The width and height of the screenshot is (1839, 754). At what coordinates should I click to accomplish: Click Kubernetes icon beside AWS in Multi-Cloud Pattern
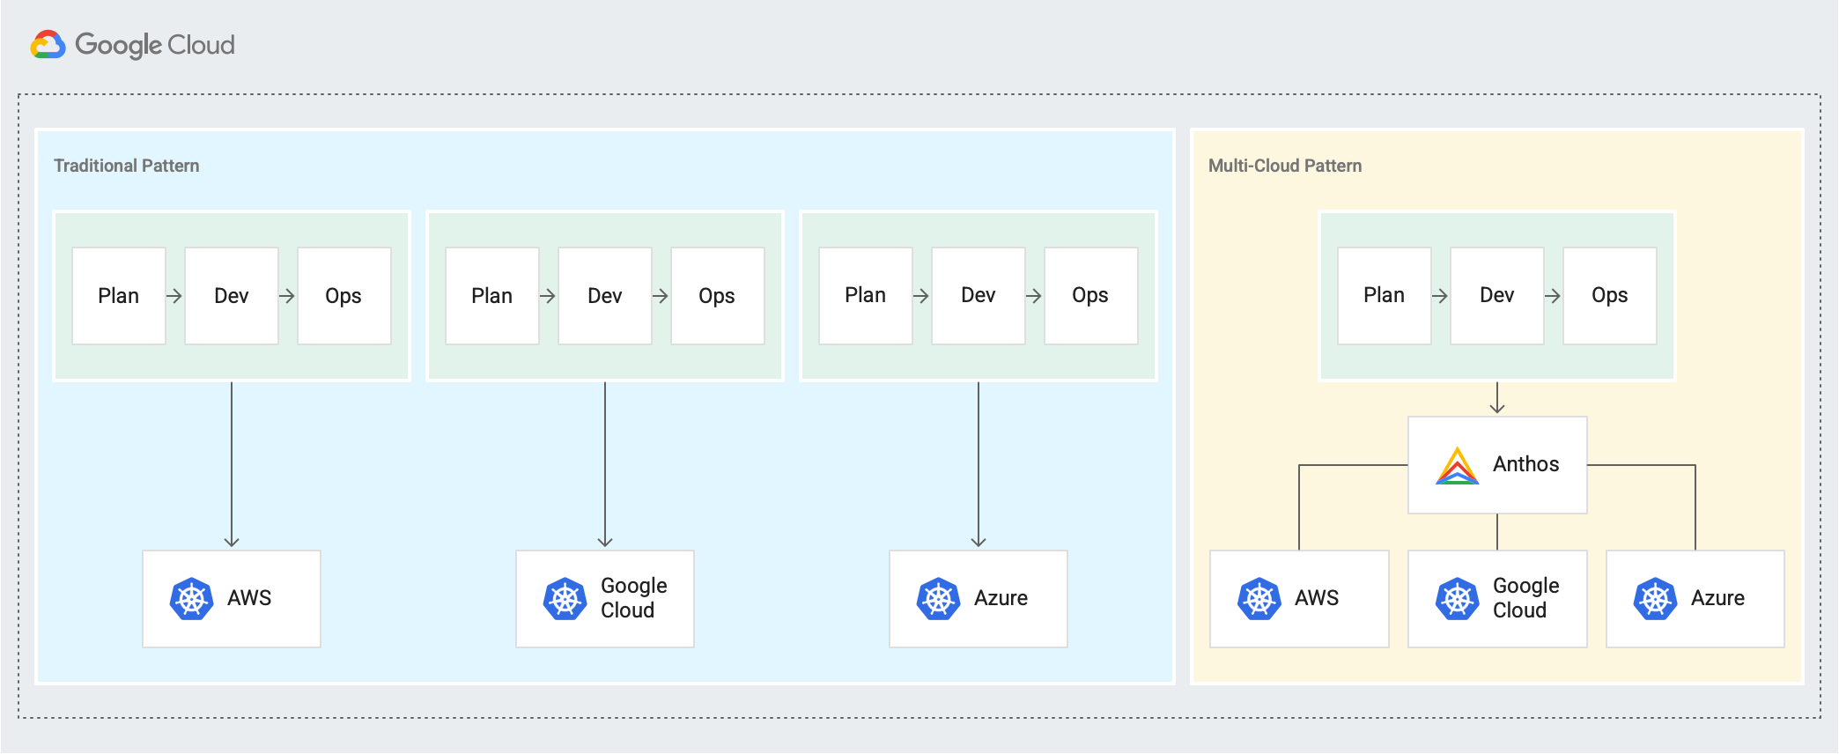point(1259,599)
